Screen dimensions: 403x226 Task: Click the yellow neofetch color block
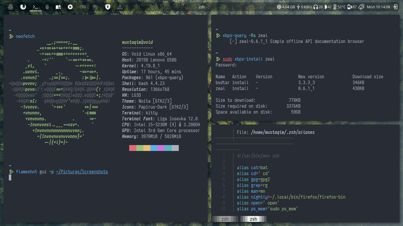click(147, 148)
